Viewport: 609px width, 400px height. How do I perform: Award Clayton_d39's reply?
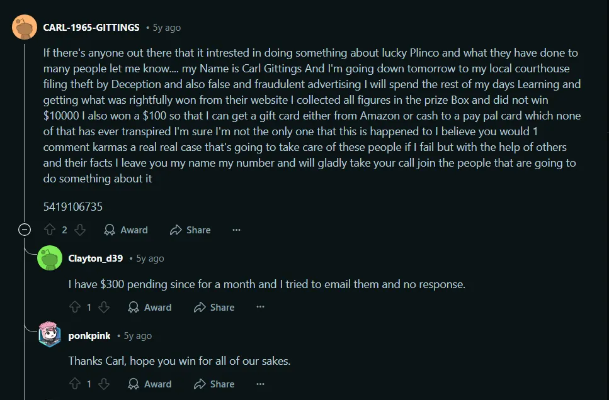coord(149,307)
